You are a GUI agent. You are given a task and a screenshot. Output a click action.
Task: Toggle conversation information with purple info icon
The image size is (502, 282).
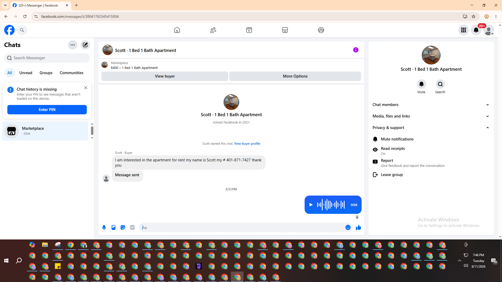[356, 50]
